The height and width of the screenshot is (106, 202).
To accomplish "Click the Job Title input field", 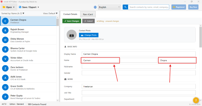I will [139, 93].
